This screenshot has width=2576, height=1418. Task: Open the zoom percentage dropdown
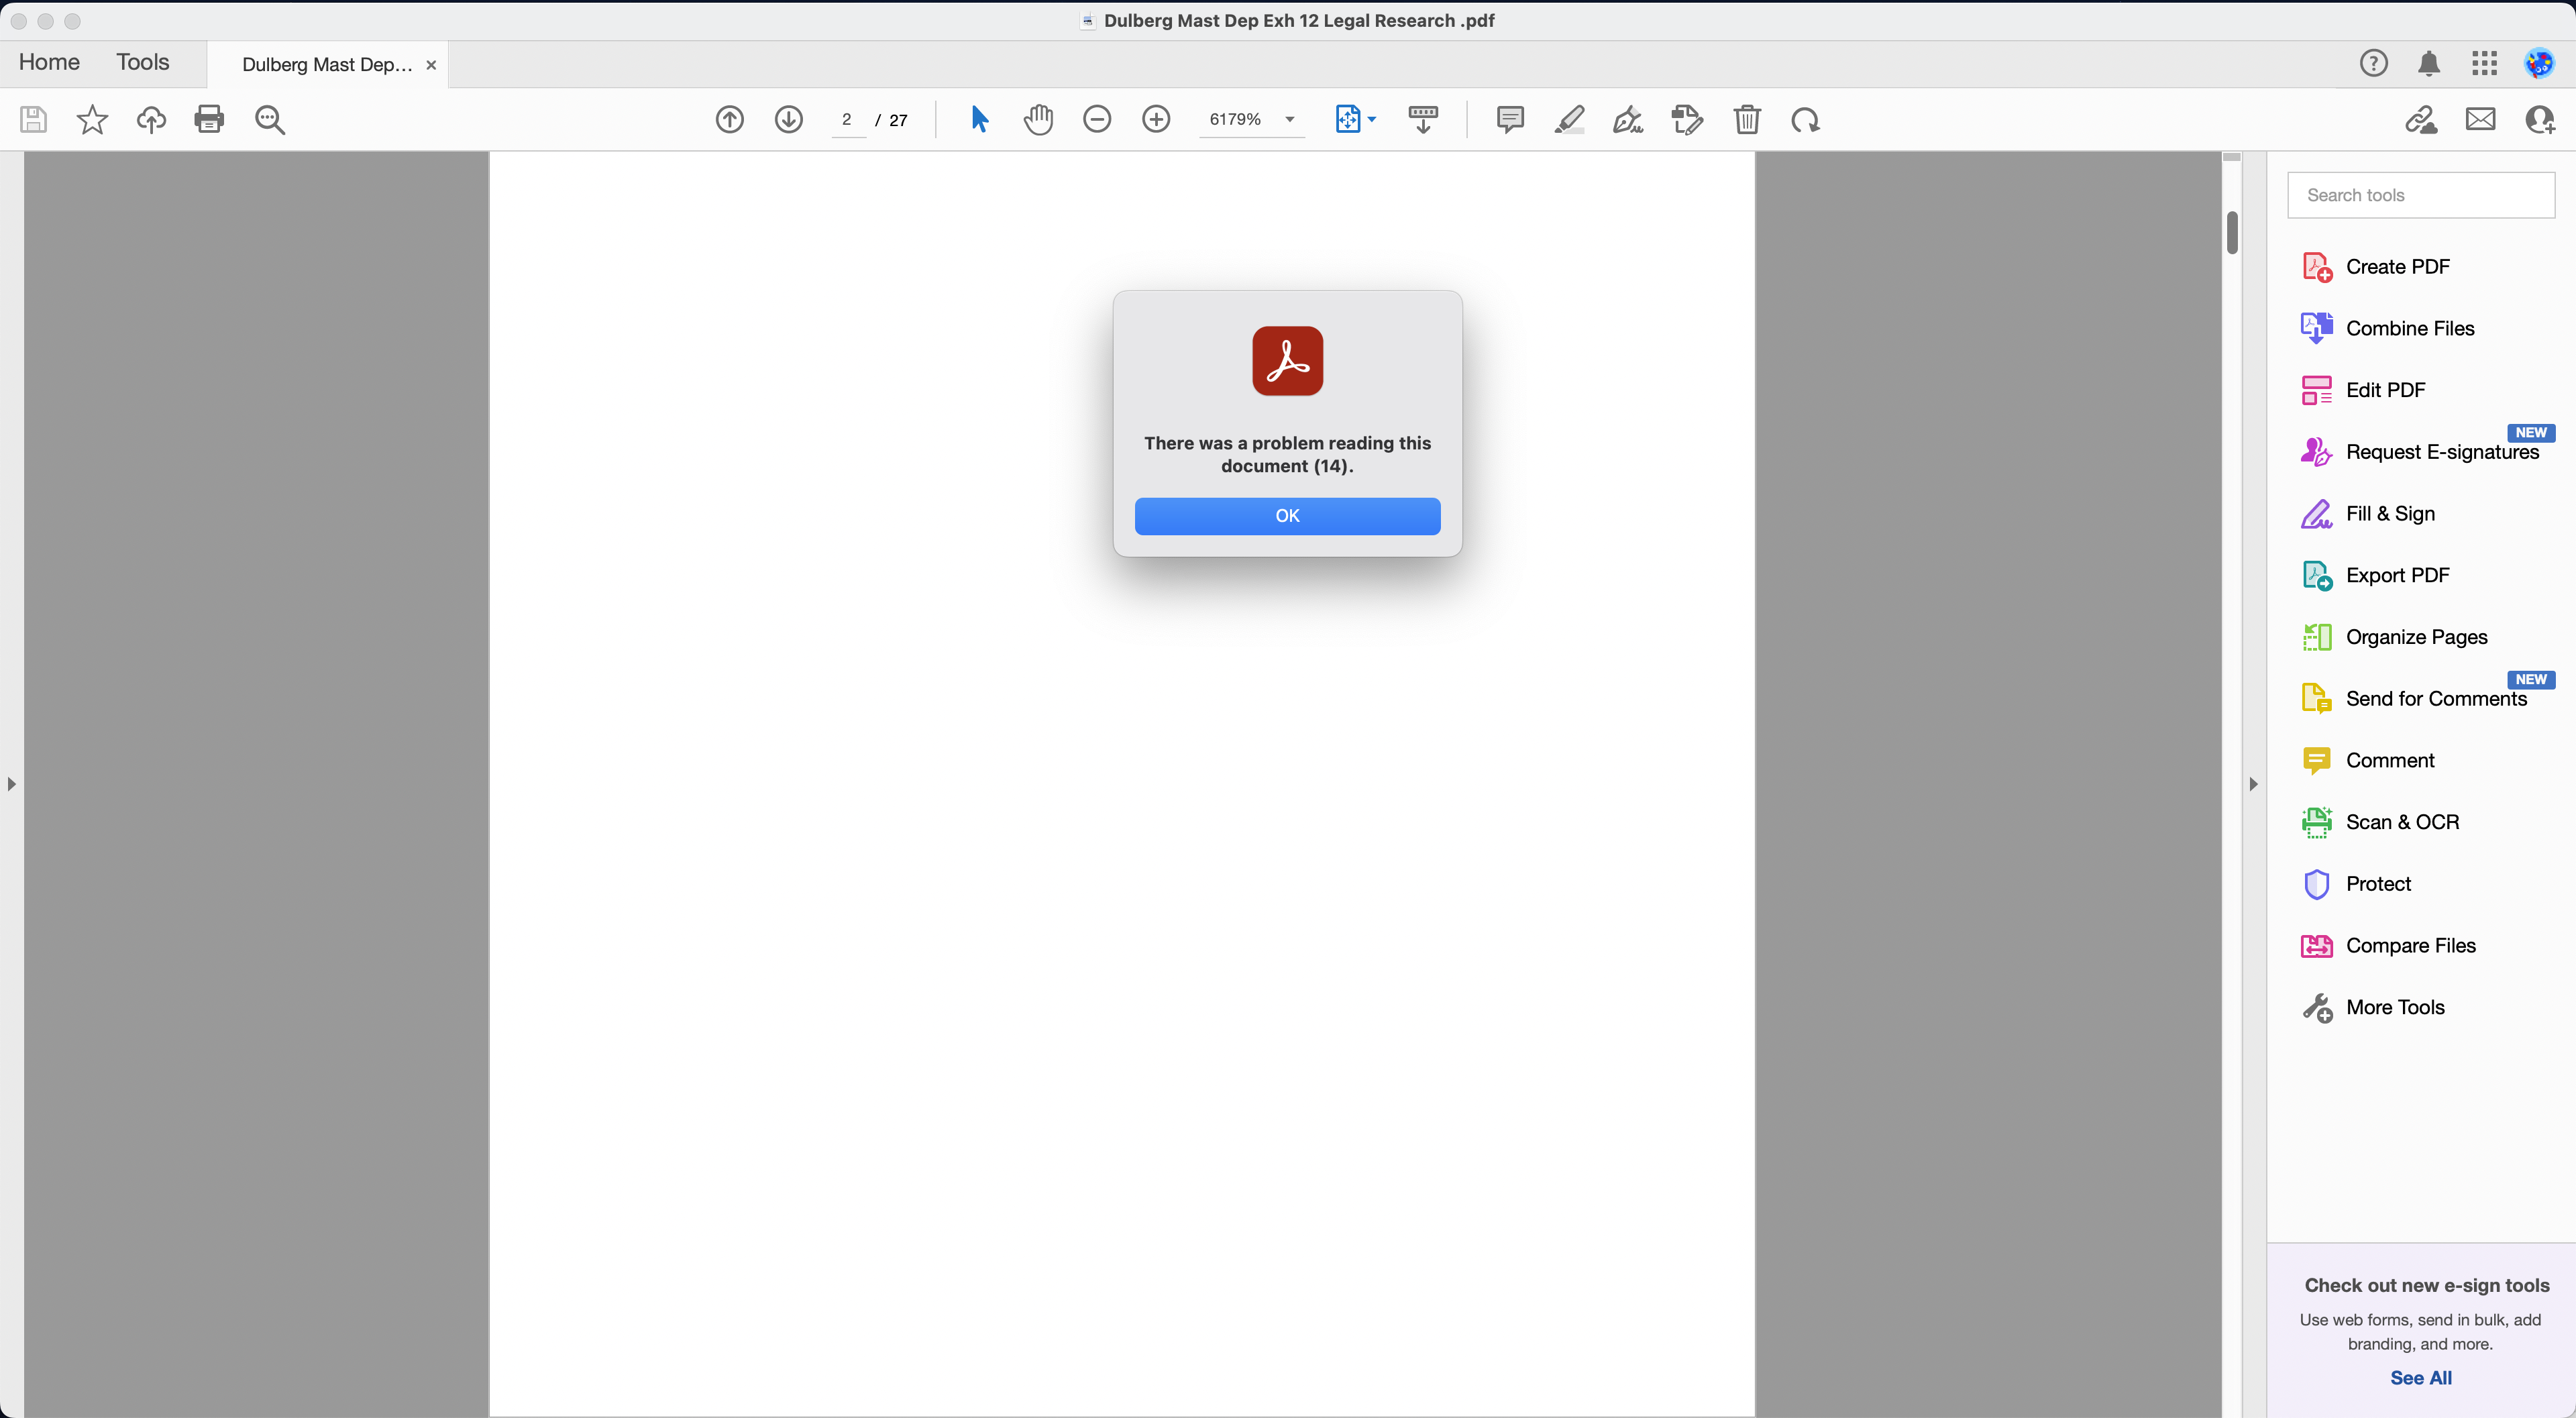1290,120
